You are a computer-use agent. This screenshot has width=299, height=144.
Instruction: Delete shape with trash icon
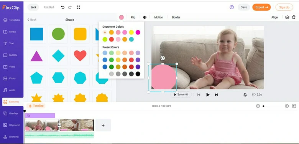coord(294,17)
